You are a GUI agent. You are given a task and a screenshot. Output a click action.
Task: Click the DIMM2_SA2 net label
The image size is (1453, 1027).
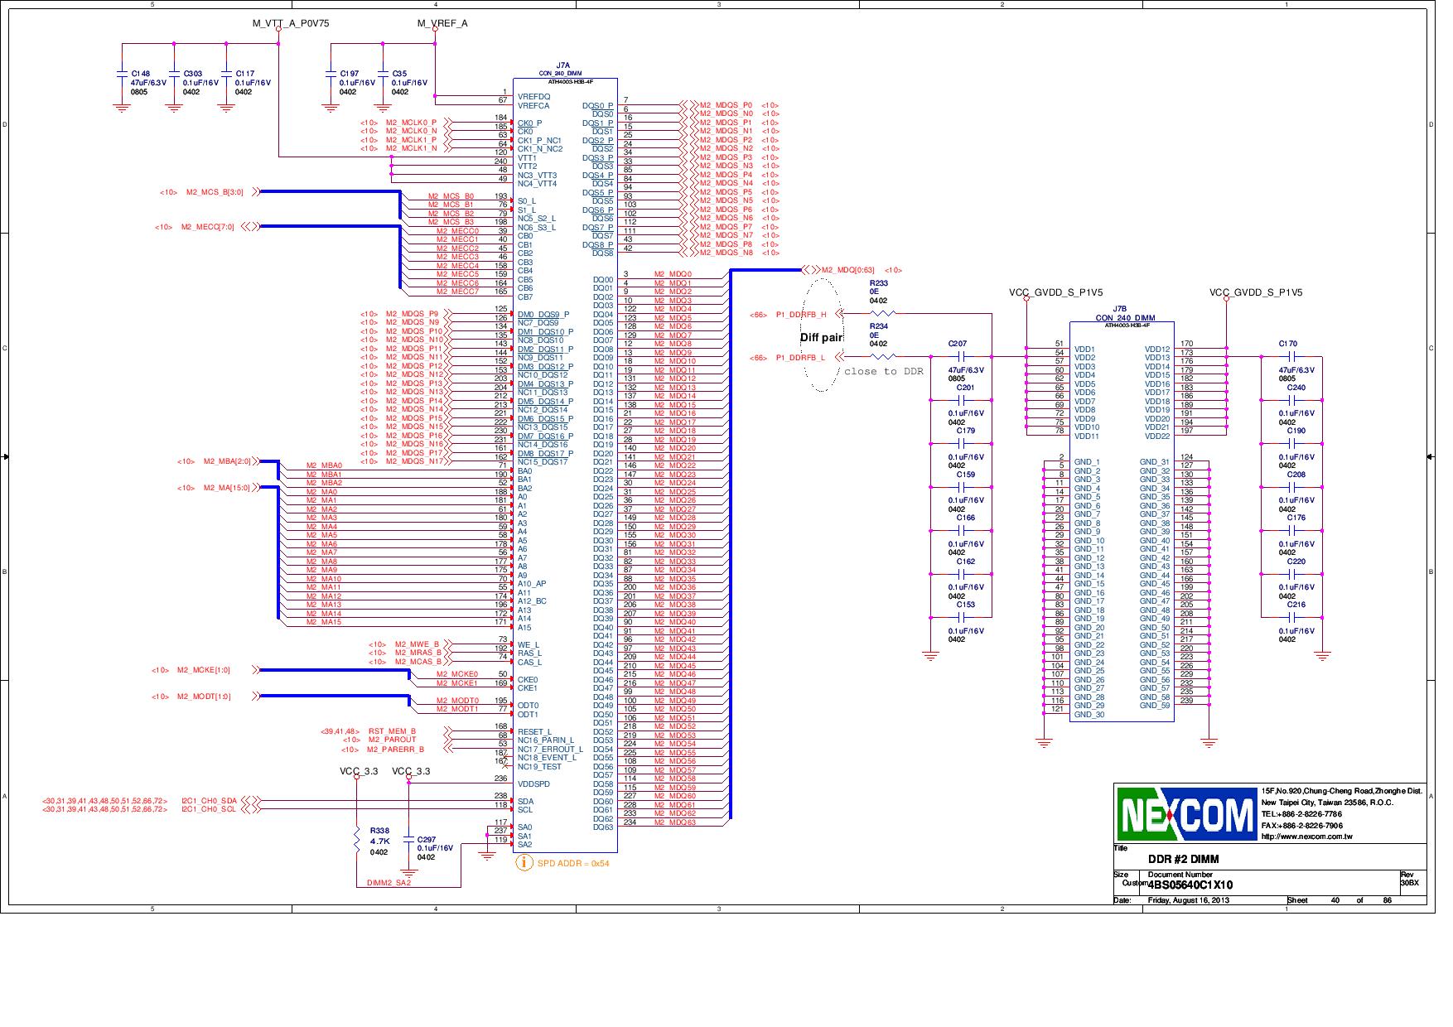coord(388,883)
